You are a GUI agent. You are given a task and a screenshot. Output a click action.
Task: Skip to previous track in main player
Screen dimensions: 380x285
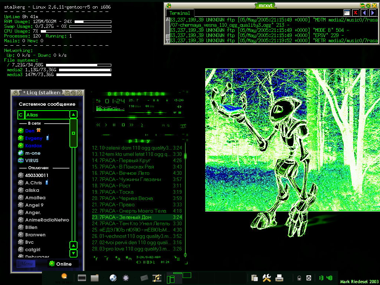[98, 125]
